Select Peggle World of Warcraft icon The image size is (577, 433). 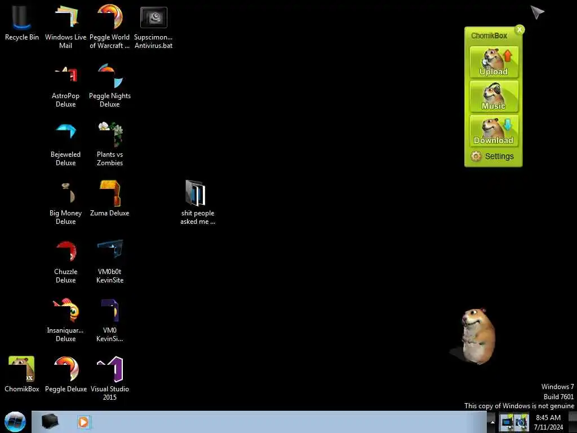[x=110, y=26]
